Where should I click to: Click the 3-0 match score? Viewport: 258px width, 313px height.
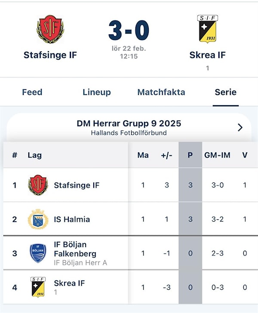[x=129, y=30]
